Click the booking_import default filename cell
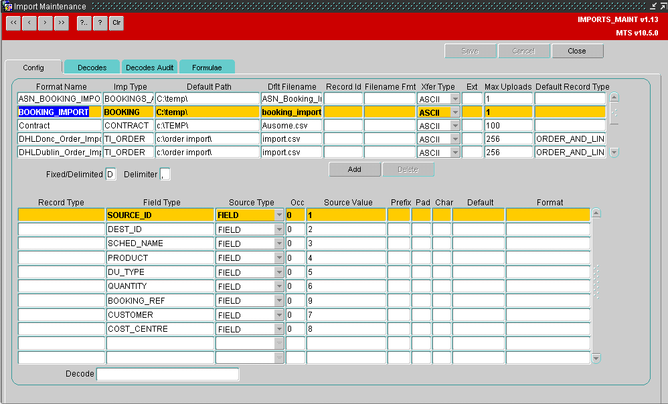Viewport: 668px width, 404px height. click(291, 112)
